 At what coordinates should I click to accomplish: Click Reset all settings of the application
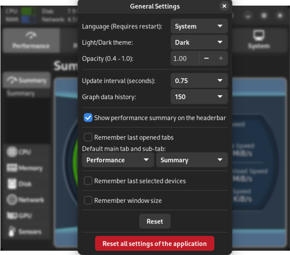pos(155,243)
